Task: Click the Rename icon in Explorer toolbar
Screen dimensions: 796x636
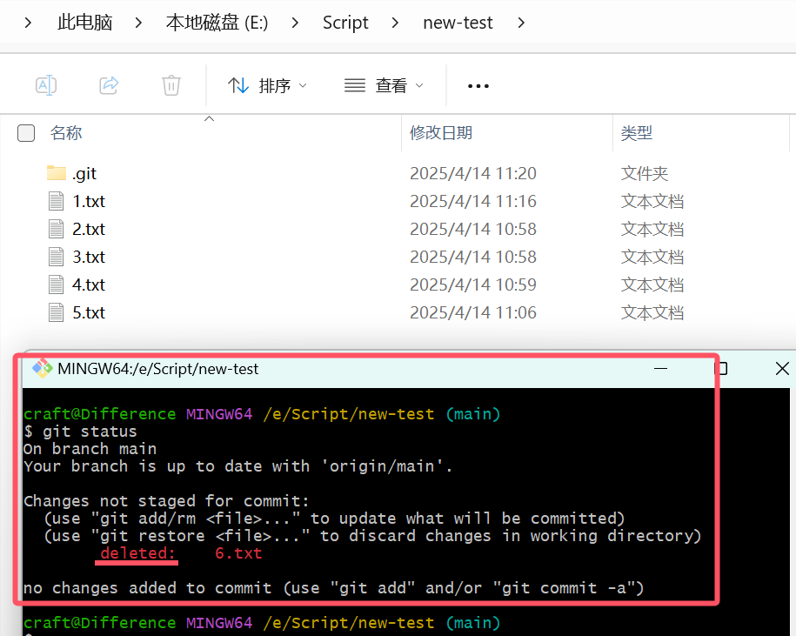Action: click(x=46, y=85)
